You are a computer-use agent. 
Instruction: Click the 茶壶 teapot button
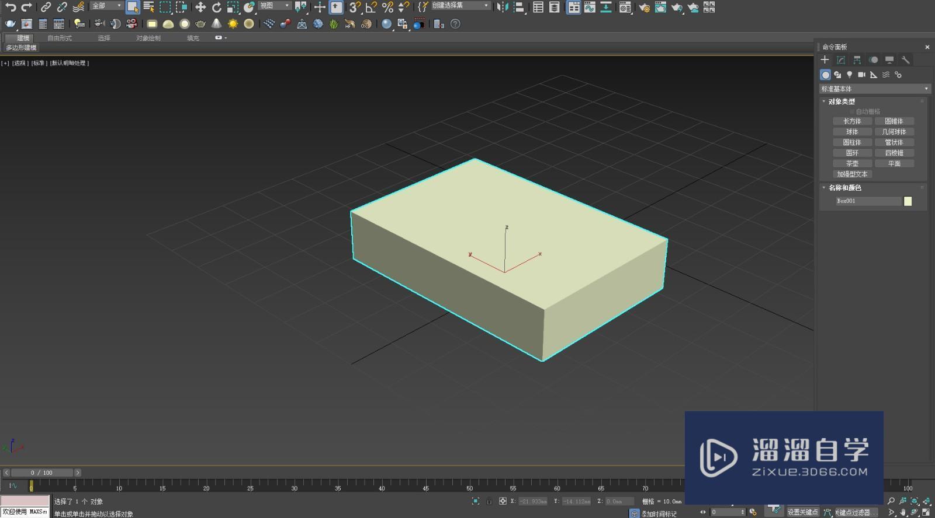coord(852,163)
